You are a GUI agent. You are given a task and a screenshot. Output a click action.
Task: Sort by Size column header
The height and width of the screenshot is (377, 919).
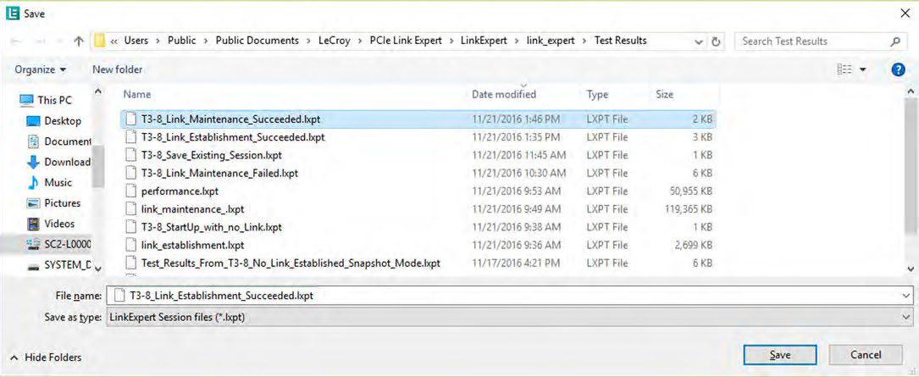tap(665, 94)
